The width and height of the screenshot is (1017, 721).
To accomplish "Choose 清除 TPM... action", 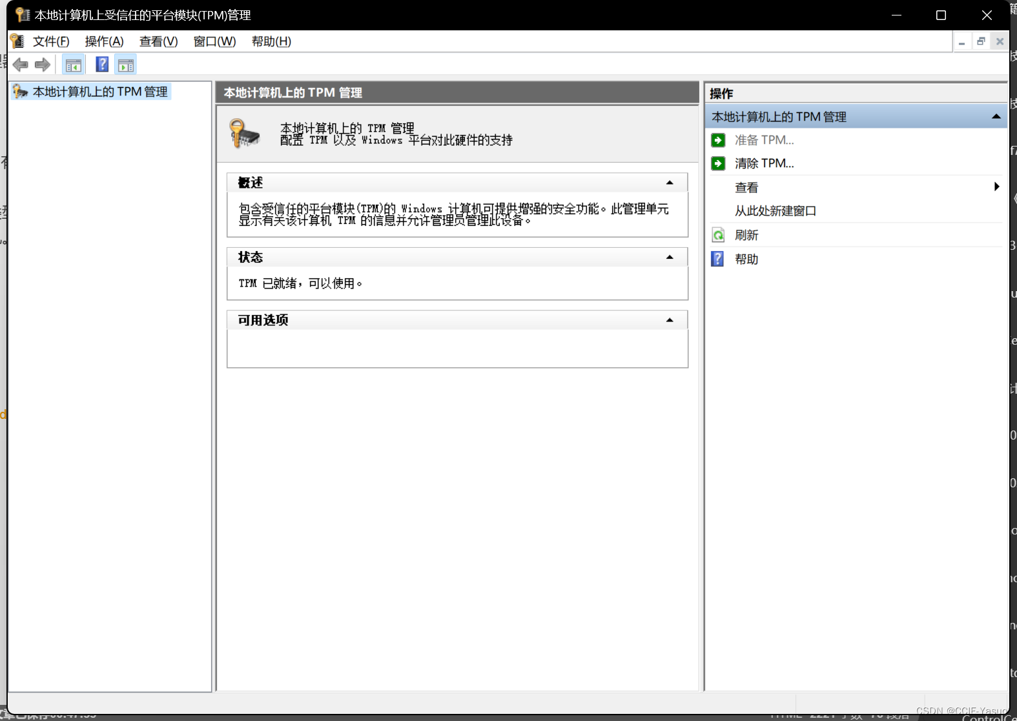I will click(x=764, y=163).
